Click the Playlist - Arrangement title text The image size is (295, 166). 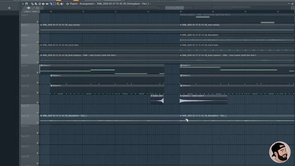(82, 4)
